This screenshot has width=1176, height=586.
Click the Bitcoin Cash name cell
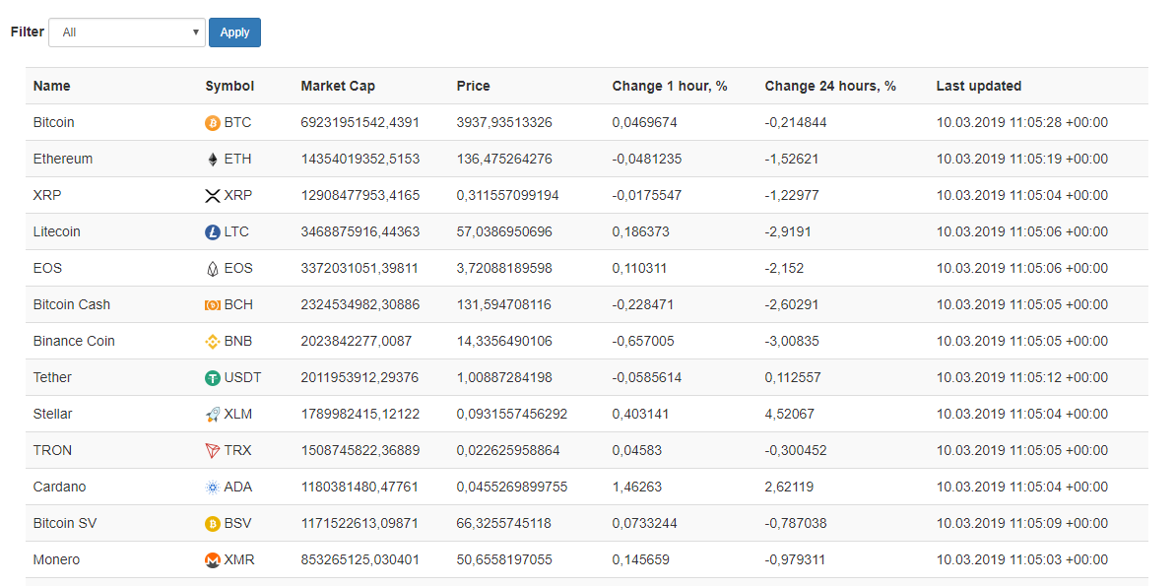[x=72, y=304]
